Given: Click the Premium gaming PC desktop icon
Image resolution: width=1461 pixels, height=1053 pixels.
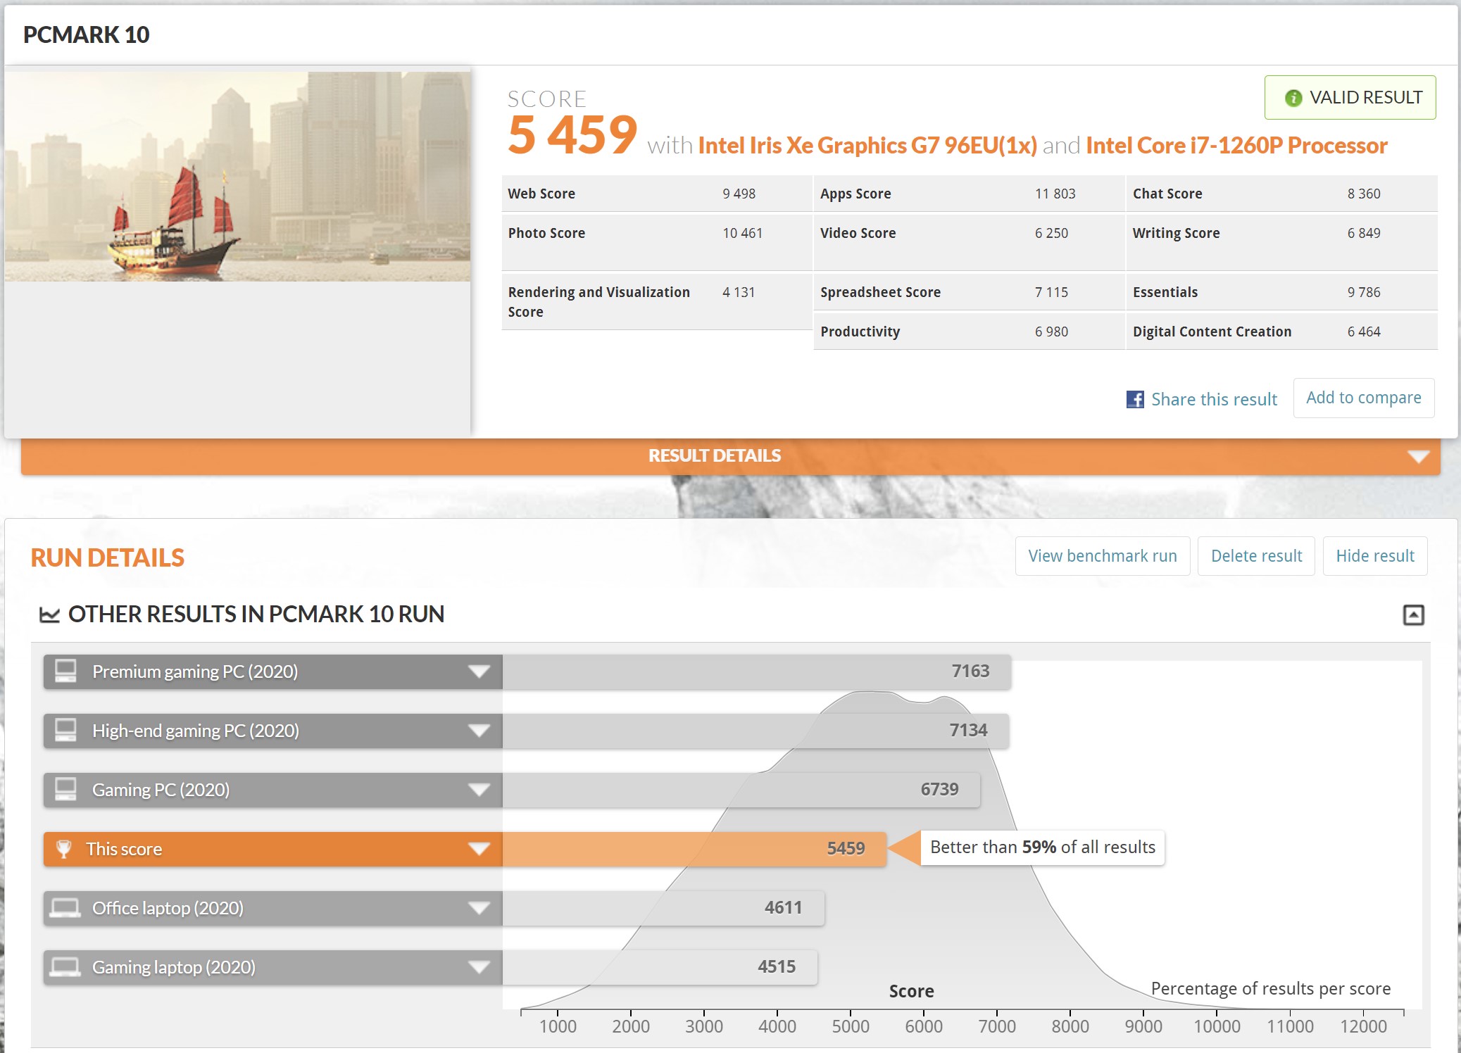Looking at the screenshot, I should pos(65,671).
